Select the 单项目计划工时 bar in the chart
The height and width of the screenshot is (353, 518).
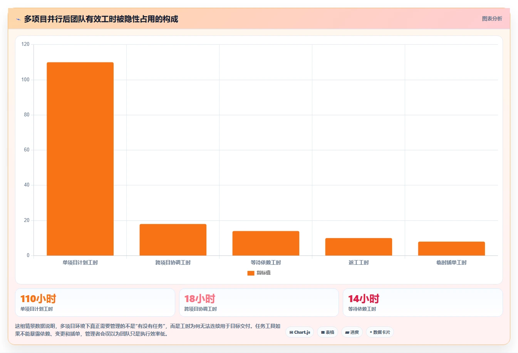(x=80, y=159)
